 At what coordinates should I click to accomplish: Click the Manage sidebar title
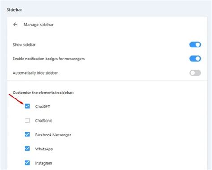(38, 25)
